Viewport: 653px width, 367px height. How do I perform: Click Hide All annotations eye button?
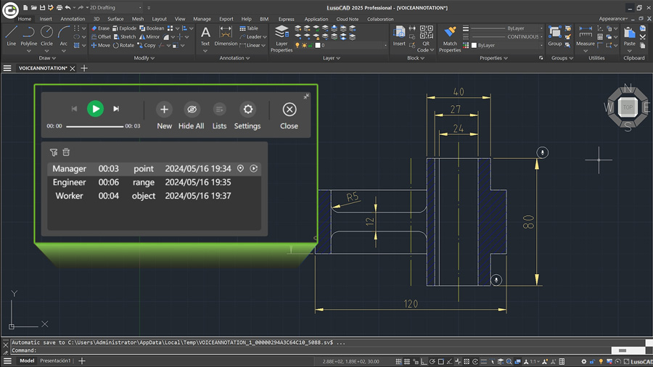(x=191, y=110)
